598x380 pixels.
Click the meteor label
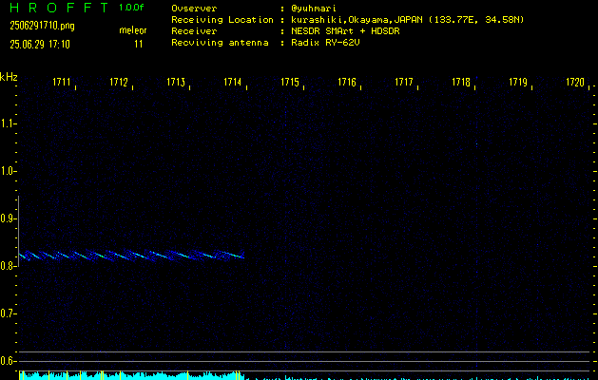[133, 30]
